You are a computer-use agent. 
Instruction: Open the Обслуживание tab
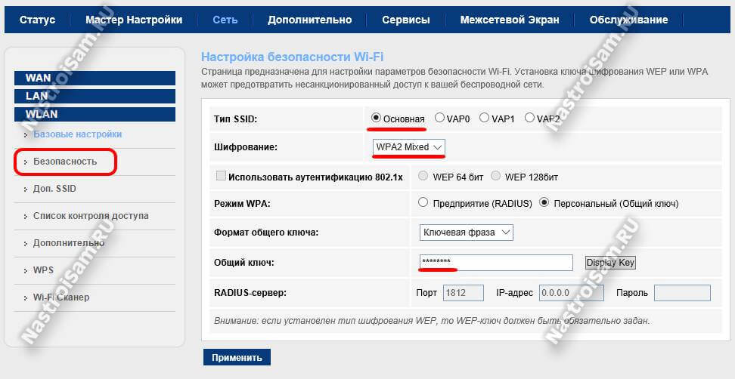628,20
